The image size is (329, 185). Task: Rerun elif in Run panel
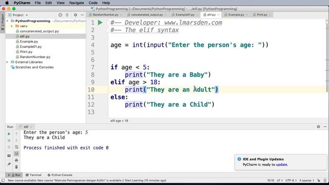[x=9, y=134]
